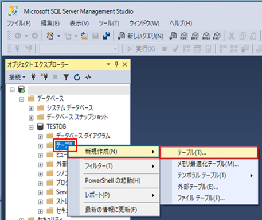Open the 接続 dropdown in Object Explorer
262x220 pixels.
(17, 77)
